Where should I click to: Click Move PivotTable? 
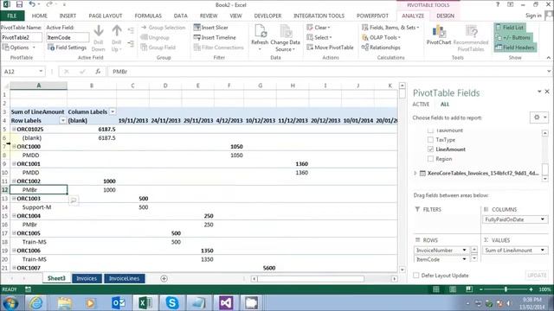pyautogui.click(x=330, y=47)
